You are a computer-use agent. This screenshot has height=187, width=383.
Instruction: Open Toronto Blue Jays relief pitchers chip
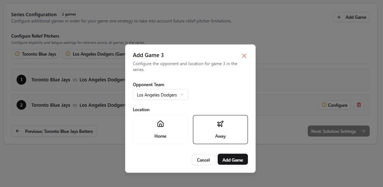[x=35, y=54]
